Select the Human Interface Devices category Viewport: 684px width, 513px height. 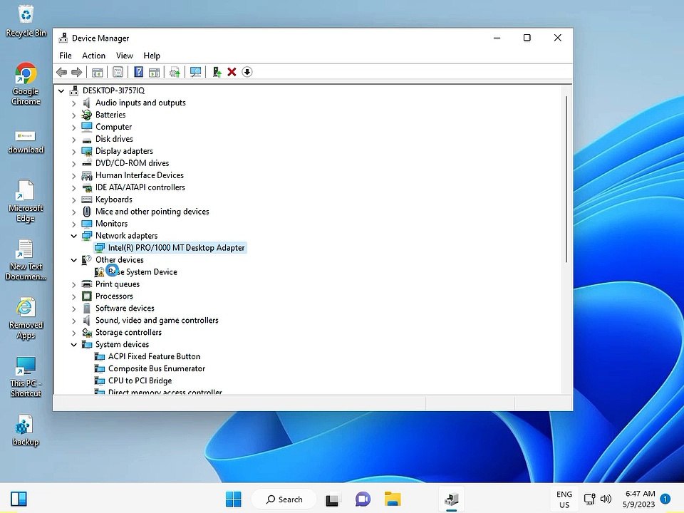pos(140,175)
